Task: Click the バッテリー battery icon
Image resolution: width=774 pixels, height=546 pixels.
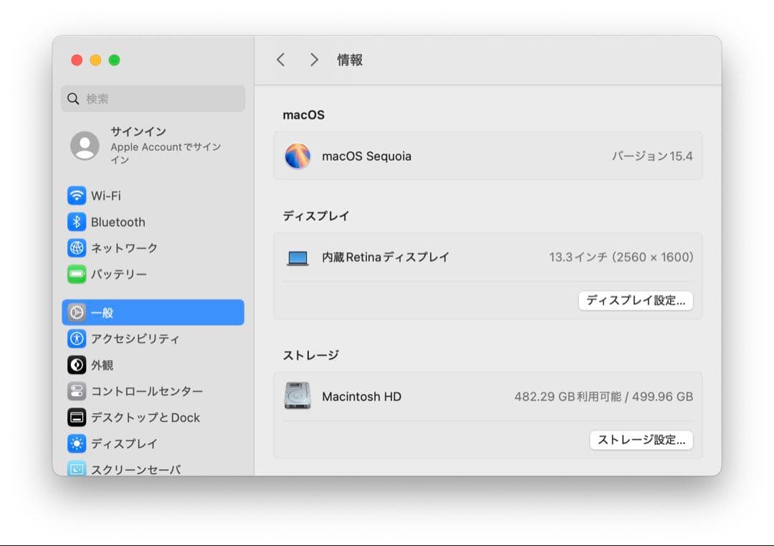Action: click(x=77, y=274)
